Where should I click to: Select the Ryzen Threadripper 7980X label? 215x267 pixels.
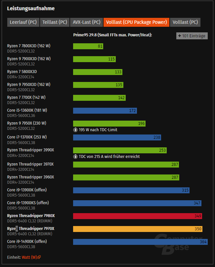pos(31,216)
